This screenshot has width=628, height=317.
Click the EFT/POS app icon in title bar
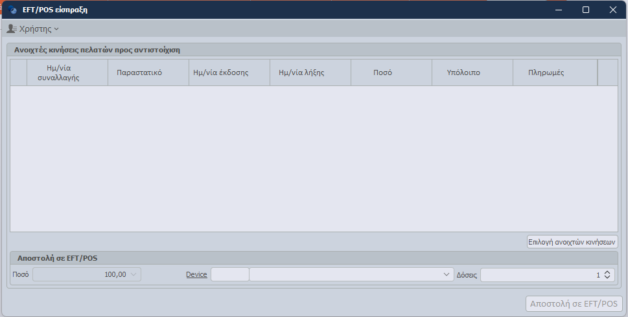[x=13, y=10]
